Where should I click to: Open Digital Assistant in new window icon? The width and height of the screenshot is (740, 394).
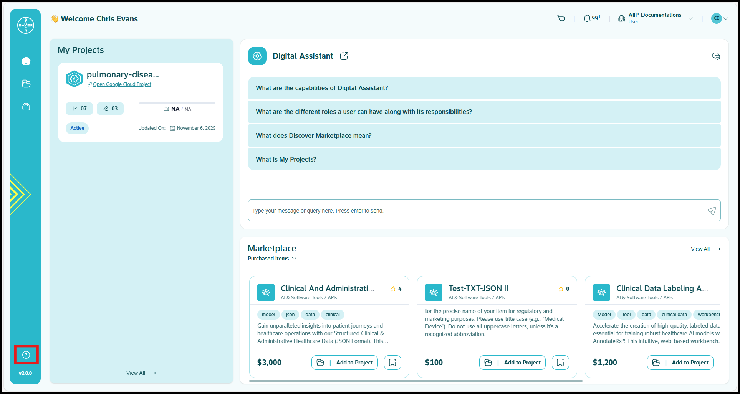(x=344, y=56)
